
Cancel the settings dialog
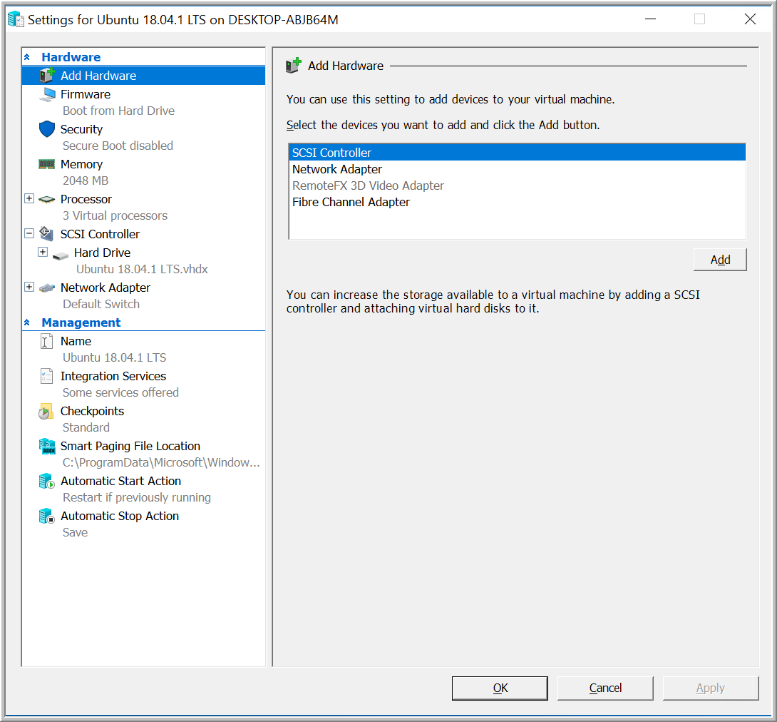coord(605,688)
